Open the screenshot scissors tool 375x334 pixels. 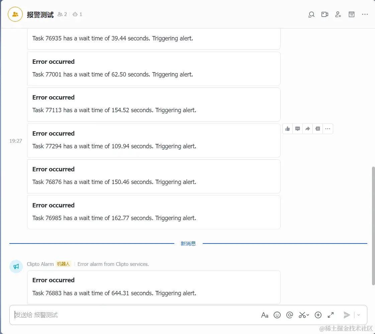tap(304, 315)
